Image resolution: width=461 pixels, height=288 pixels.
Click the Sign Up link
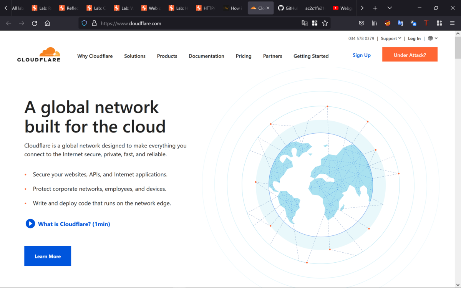362,55
